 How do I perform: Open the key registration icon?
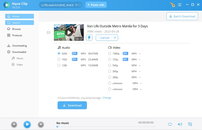[x=173, y=5]
